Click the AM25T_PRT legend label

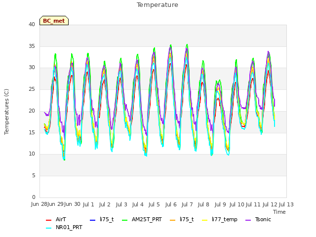coord(147,219)
